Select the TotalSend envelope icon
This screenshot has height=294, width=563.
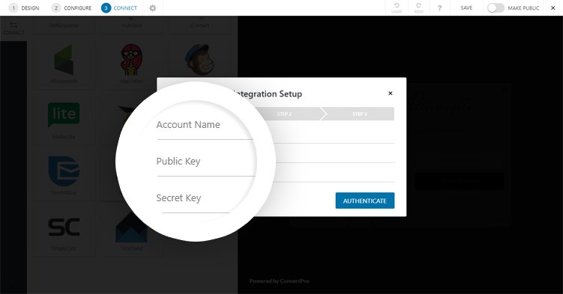(131, 227)
